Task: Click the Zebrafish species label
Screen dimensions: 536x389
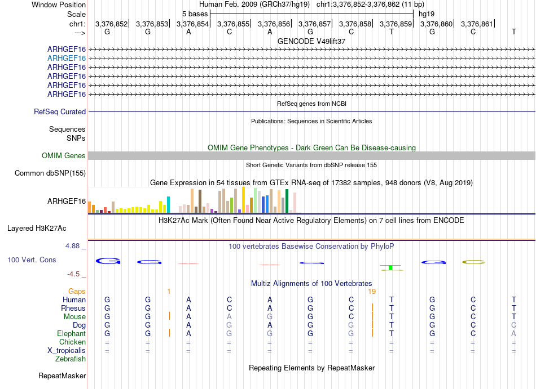Action: (71, 359)
